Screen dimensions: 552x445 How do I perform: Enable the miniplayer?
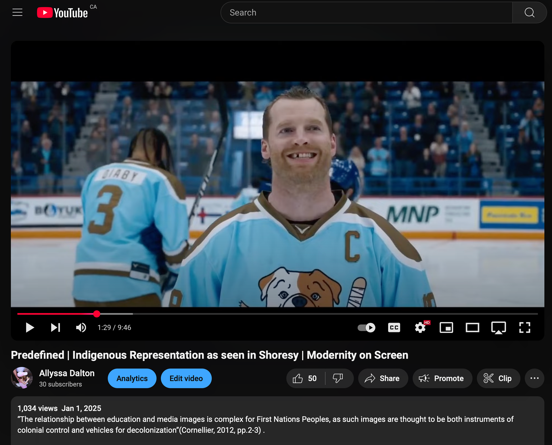tap(446, 328)
